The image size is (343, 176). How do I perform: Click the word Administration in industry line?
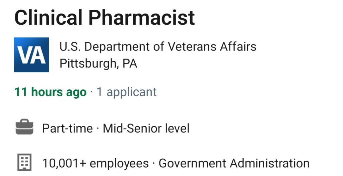pyautogui.click(x=270, y=163)
